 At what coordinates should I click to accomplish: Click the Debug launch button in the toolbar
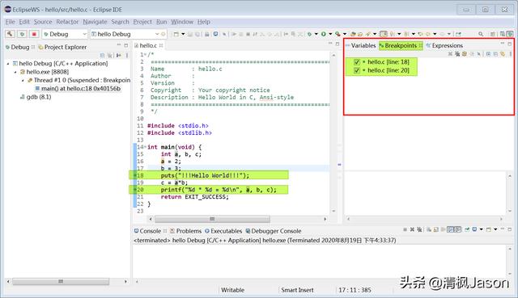point(22,34)
